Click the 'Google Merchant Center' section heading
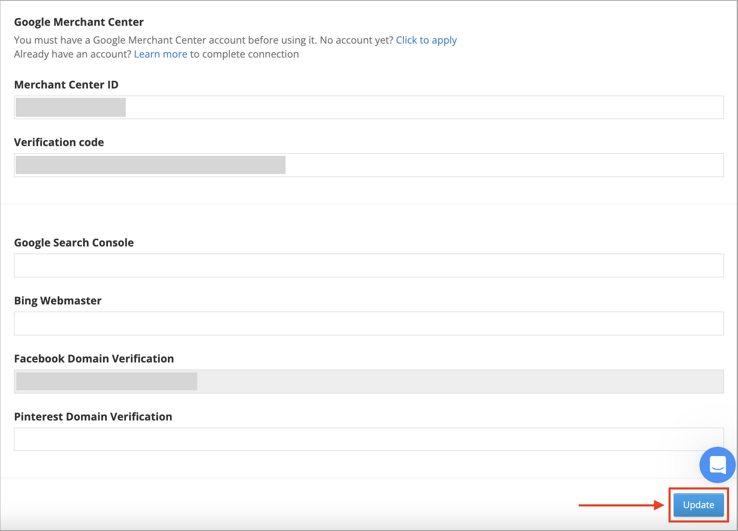Image resolution: width=738 pixels, height=531 pixels. pos(79,22)
